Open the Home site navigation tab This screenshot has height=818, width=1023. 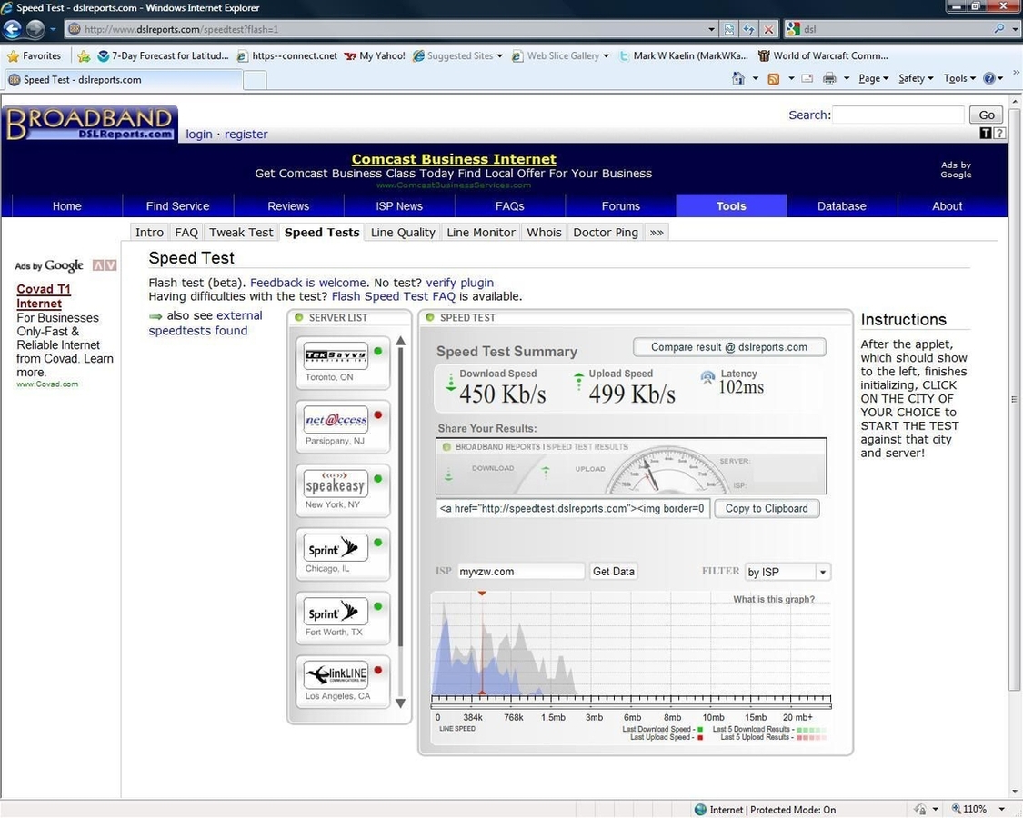point(66,206)
